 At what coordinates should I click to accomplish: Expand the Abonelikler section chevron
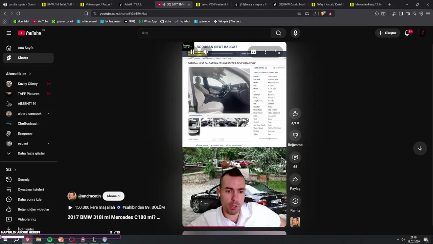click(x=30, y=74)
